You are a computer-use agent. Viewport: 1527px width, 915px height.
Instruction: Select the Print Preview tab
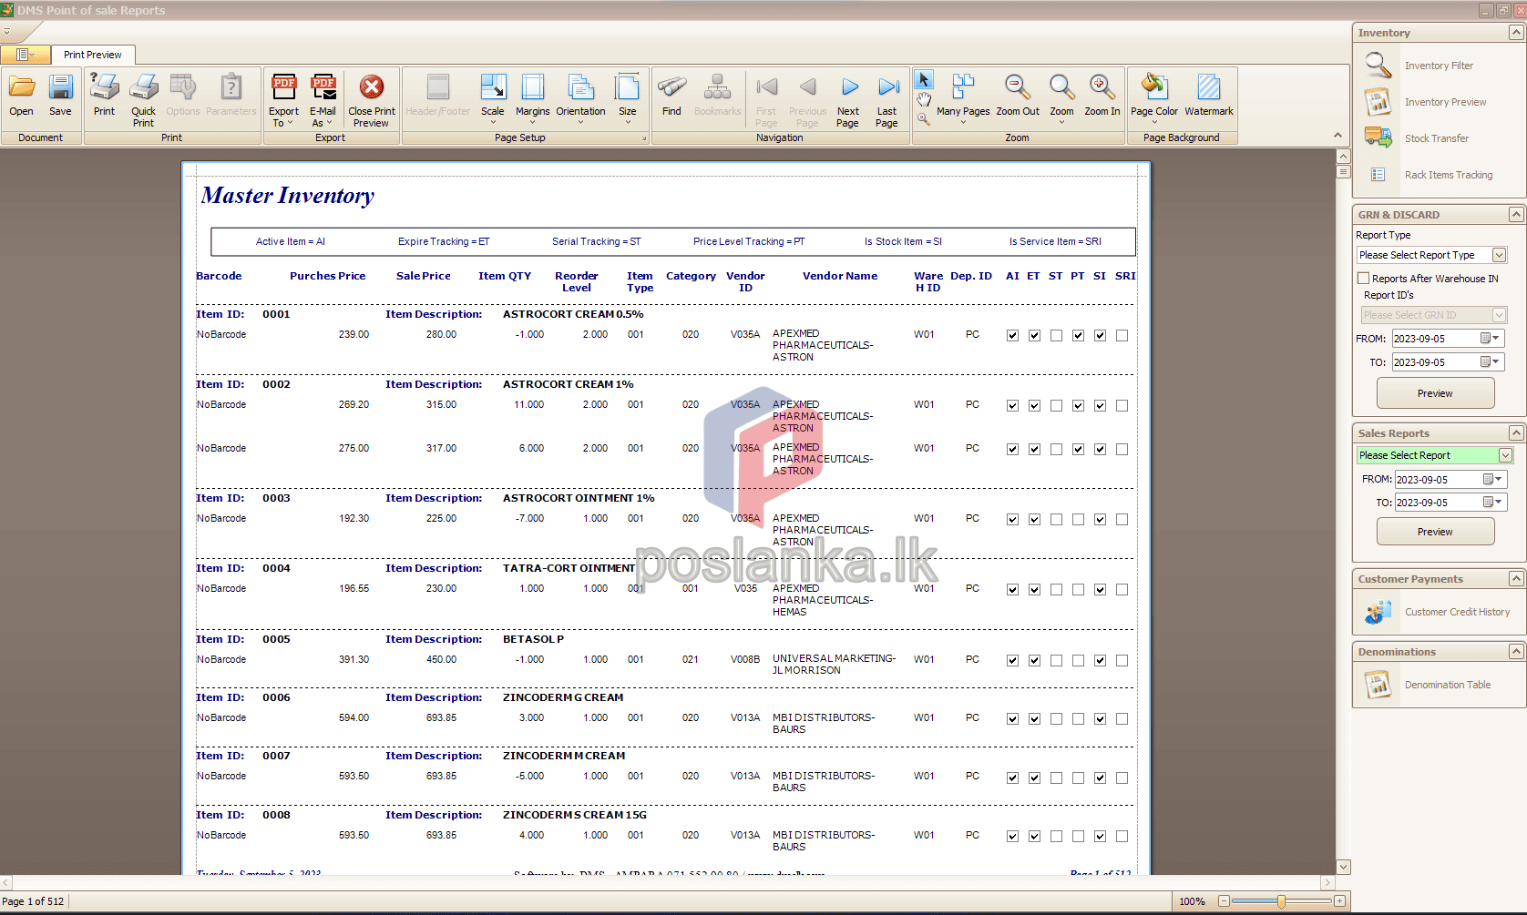(93, 55)
